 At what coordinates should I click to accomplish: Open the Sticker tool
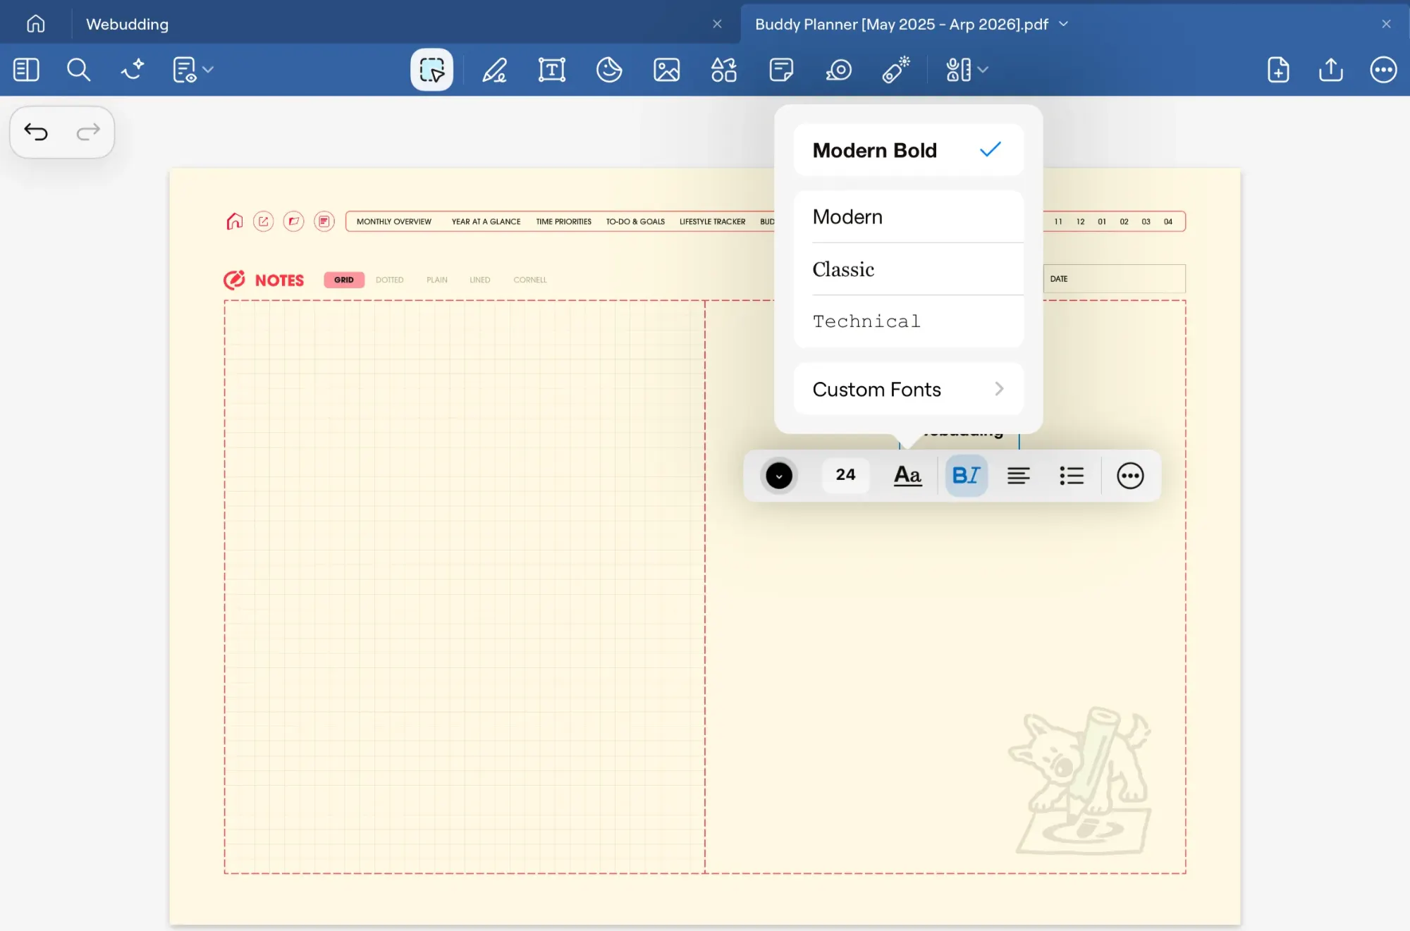tap(609, 70)
